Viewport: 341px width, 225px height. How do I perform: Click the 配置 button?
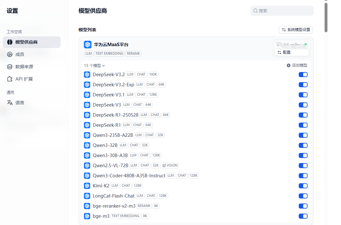point(292,52)
